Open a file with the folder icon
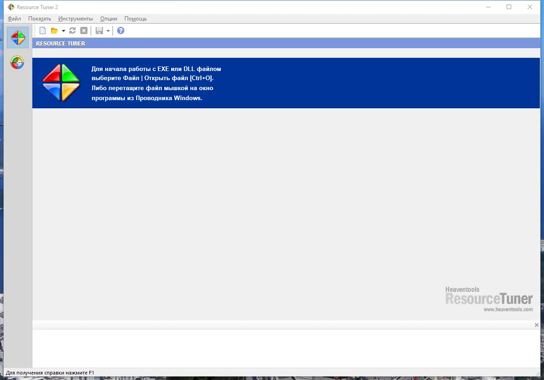544x380 pixels. tap(55, 31)
